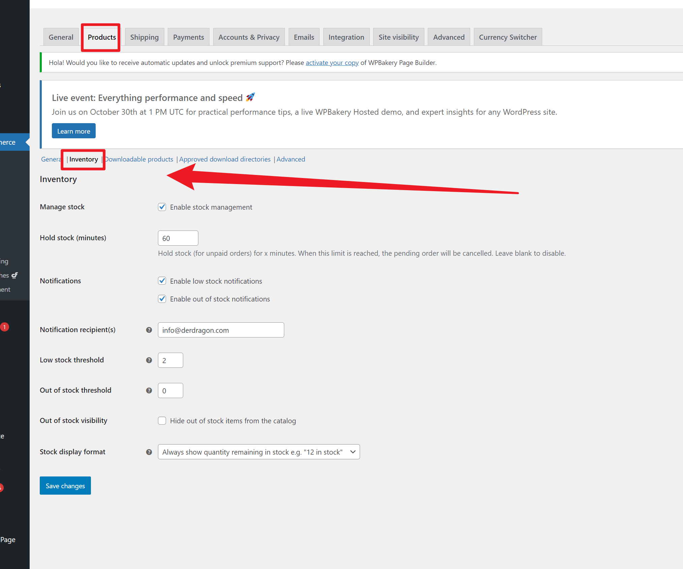Screen dimensions: 683x569
Task: Click the help icon beside Notification recipient(s)
Action: click(x=149, y=330)
